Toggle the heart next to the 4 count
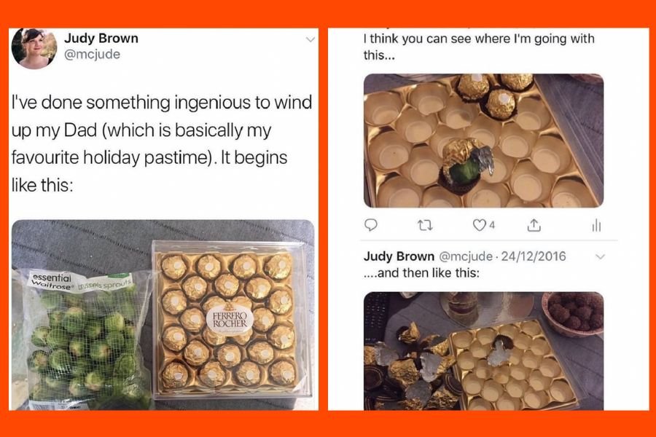The image size is (656, 437). 480,226
